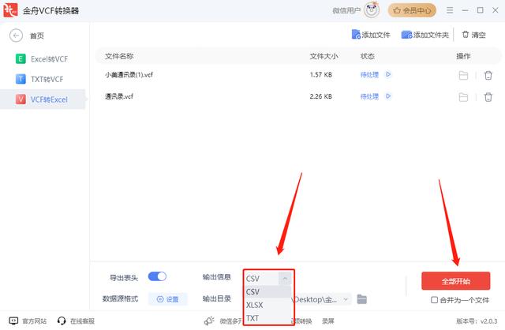The image size is (505, 330).
Task: Click the 待处理 status of 通讯录.vcf
Action: click(x=369, y=96)
